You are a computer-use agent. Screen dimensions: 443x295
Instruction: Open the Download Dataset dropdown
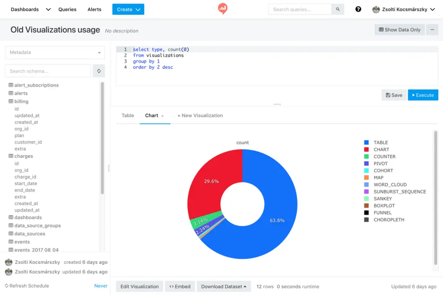[224, 287]
